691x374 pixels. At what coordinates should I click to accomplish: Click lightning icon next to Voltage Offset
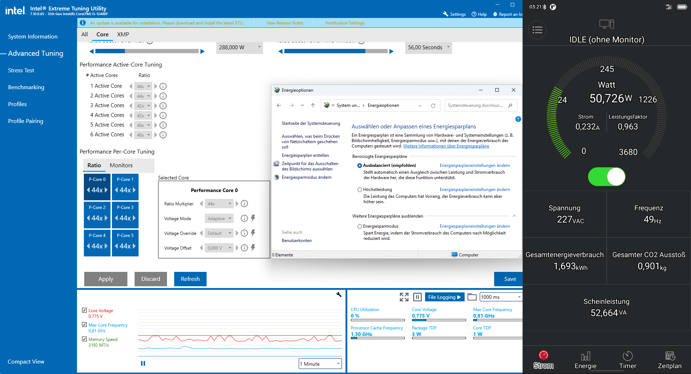253,247
